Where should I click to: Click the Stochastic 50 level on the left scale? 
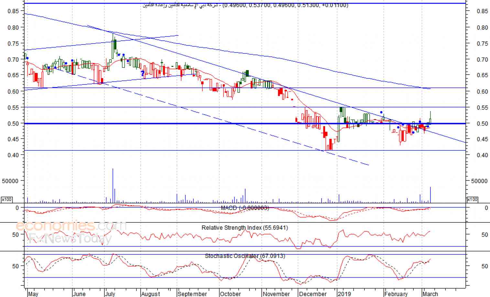coord(16,266)
